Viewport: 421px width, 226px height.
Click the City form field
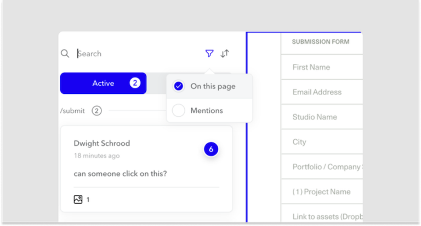[322, 142]
